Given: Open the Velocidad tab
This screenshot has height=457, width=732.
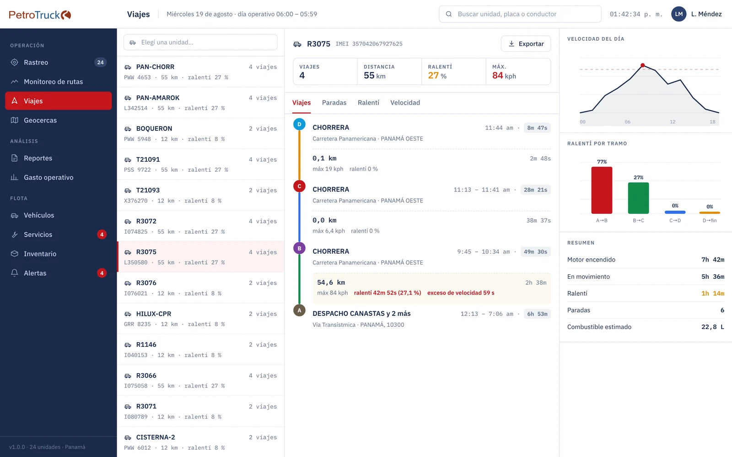Looking at the screenshot, I should click(x=405, y=103).
